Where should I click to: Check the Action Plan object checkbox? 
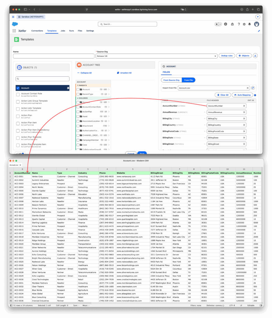coord(18,116)
